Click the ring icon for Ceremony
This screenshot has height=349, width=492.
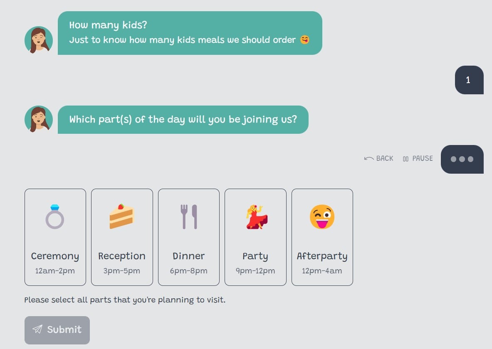(x=55, y=217)
